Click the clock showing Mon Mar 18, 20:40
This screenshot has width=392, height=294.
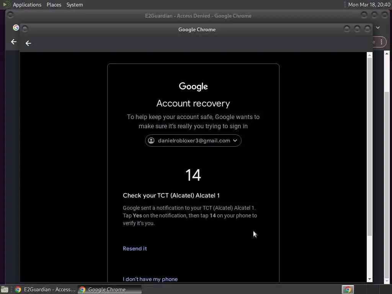coord(369,5)
